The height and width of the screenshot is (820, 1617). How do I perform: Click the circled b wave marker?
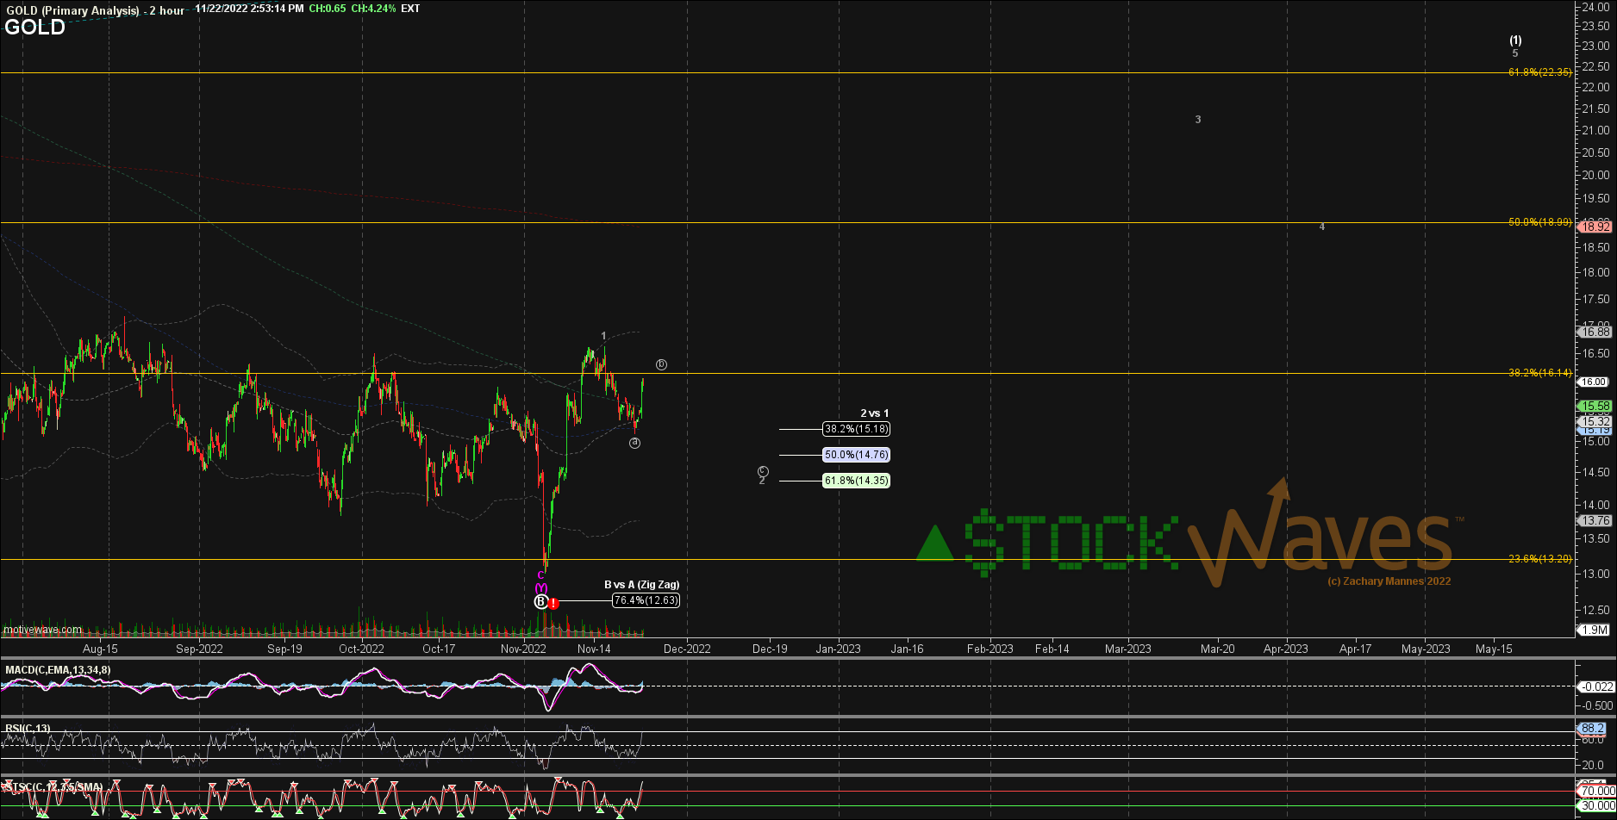[x=661, y=364]
